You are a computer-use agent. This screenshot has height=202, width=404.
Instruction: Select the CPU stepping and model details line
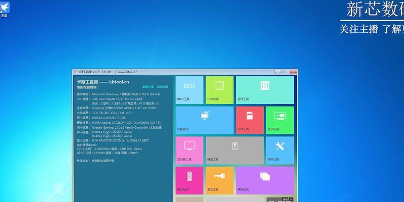coord(125,104)
